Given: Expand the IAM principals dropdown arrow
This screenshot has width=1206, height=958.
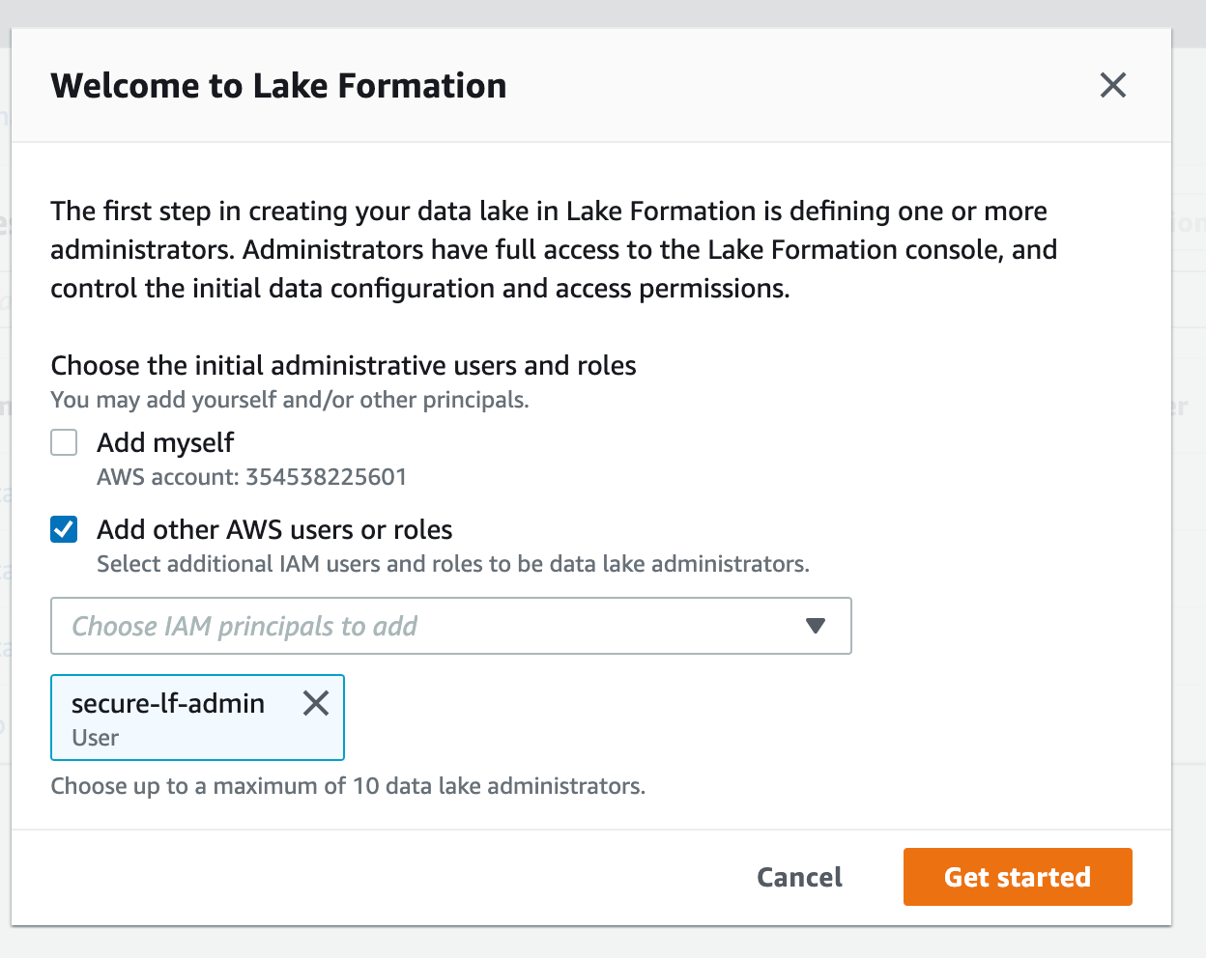Looking at the screenshot, I should (816, 626).
